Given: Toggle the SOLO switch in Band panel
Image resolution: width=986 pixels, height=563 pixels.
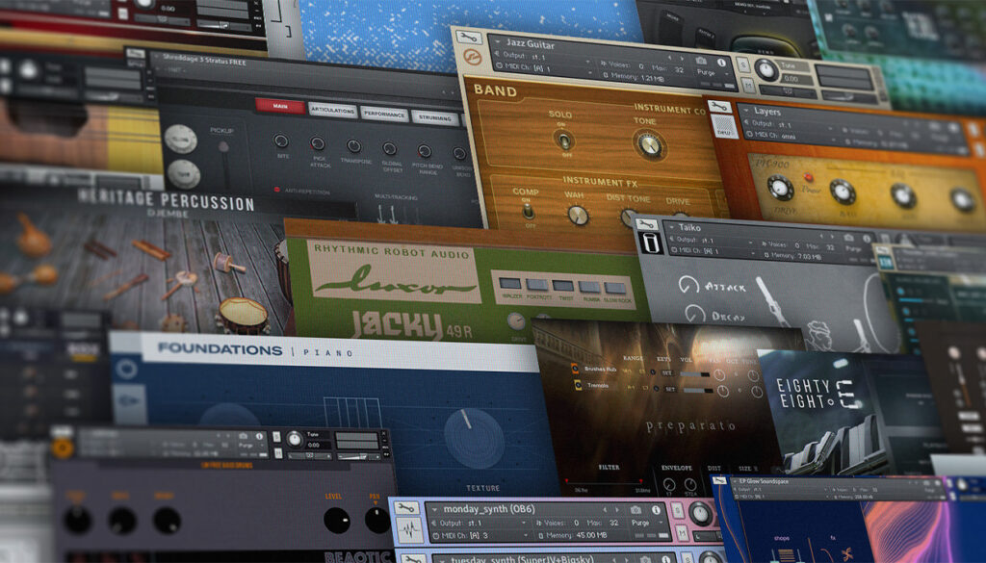Looking at the screenshot, I should coord(562,140).
